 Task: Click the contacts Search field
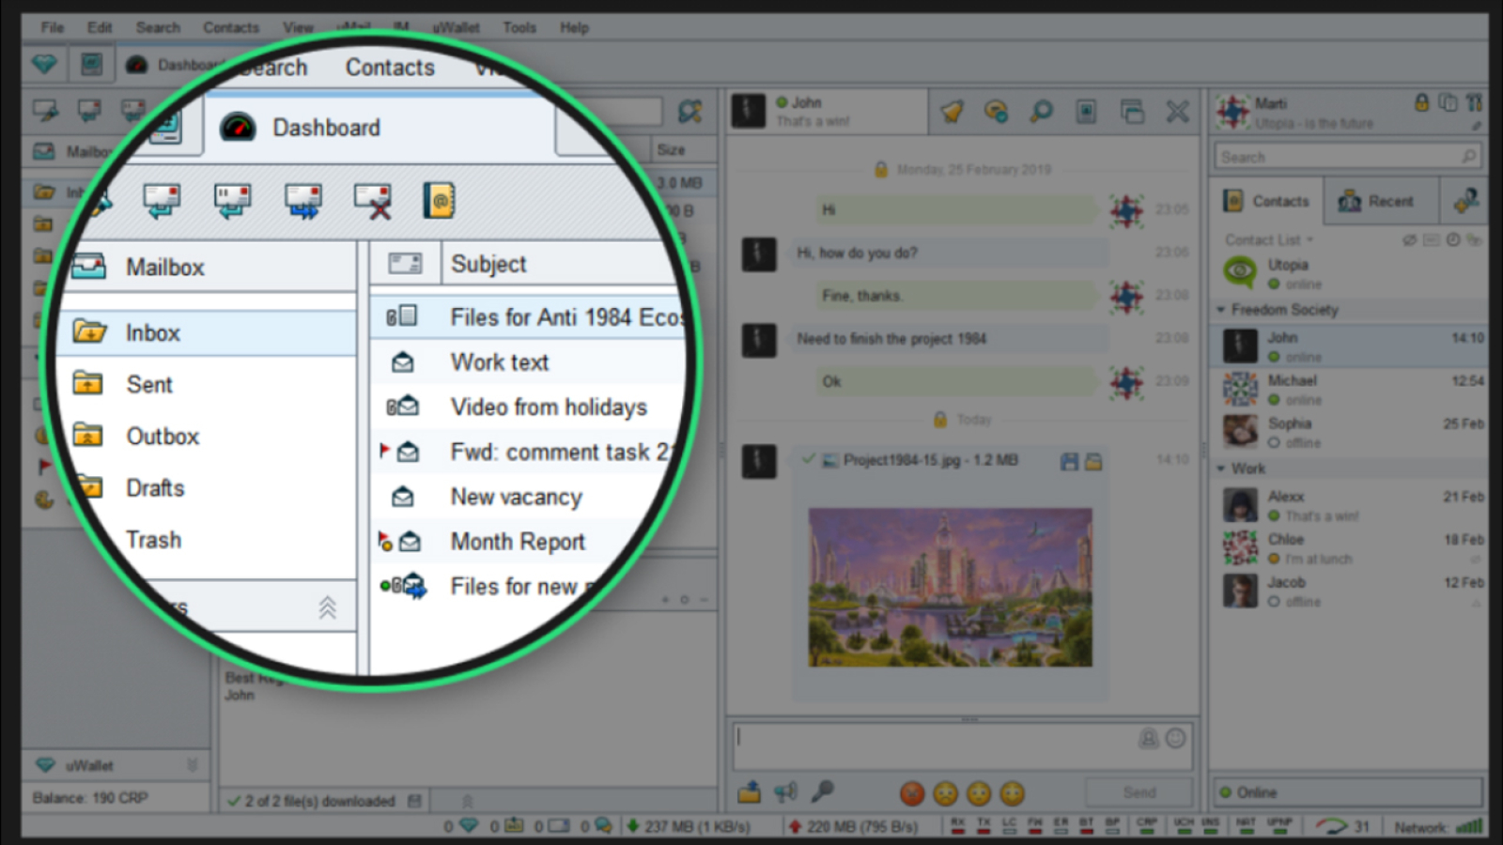point(1348,156)
